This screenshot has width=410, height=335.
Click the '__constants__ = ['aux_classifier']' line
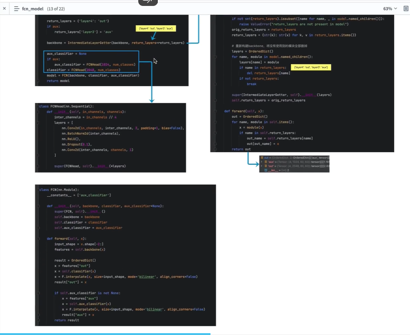pyautogui.click(x=79, y=195)
